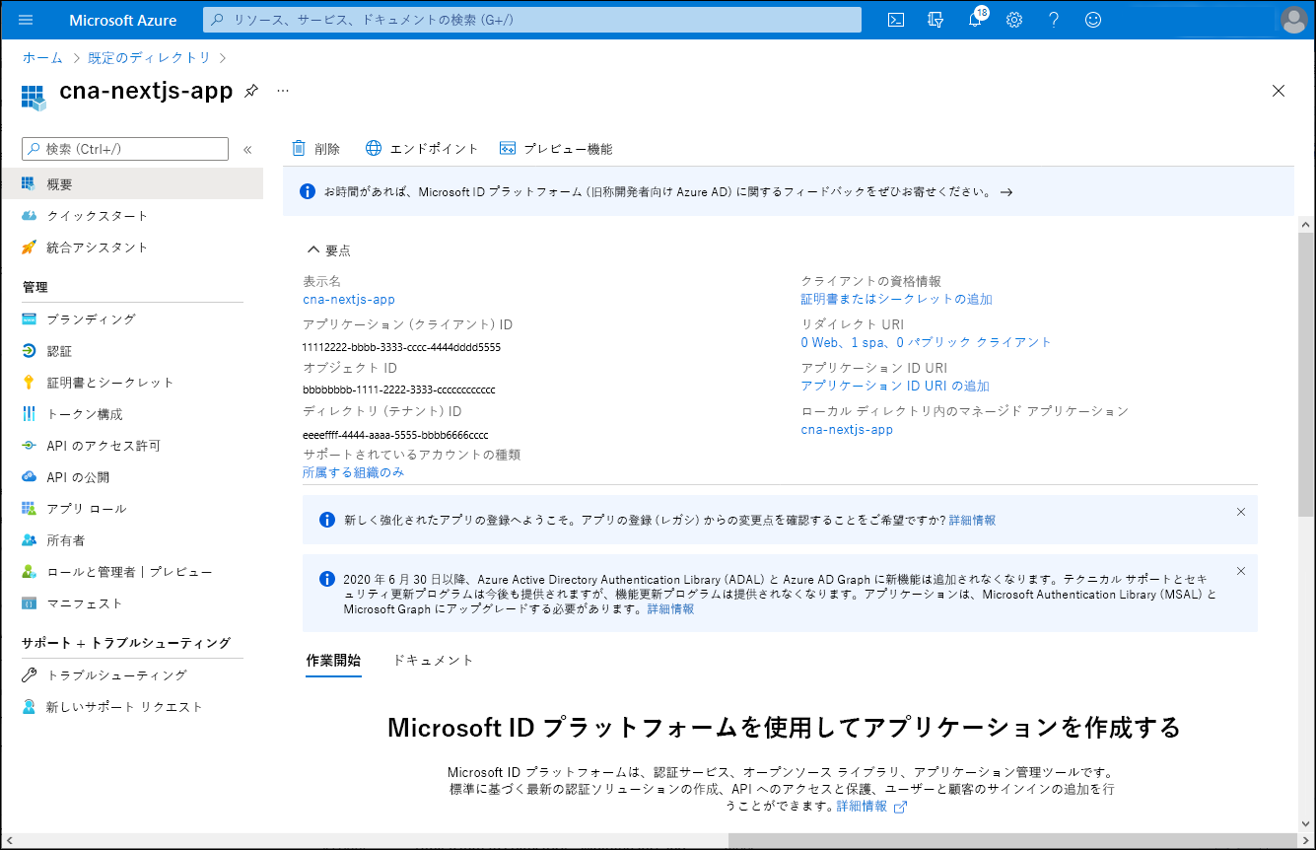
Task: Focus the global search box
Action: tap(532, 20)
